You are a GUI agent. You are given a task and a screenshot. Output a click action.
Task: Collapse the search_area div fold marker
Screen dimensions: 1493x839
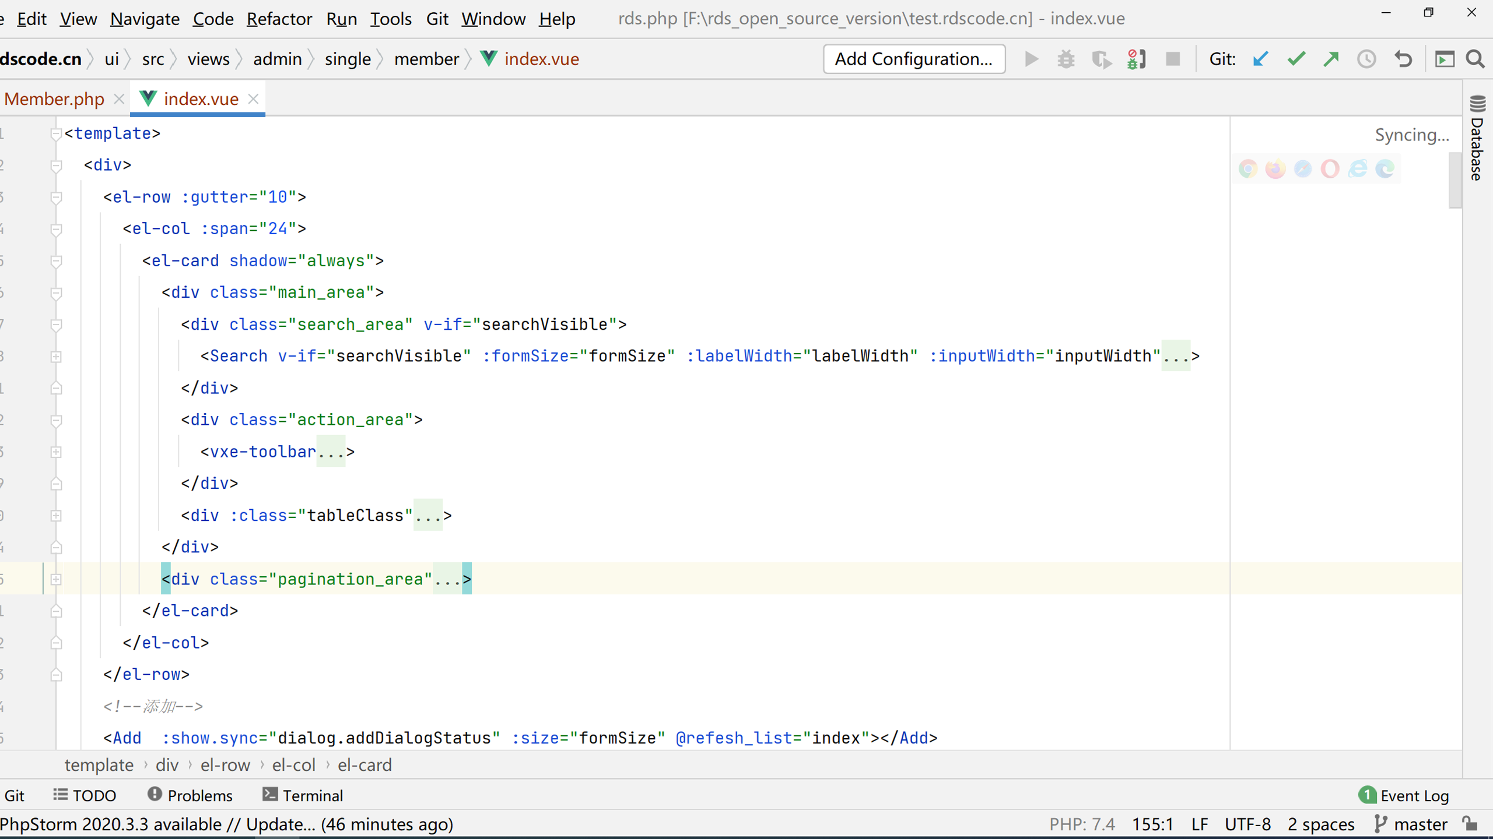56,325
